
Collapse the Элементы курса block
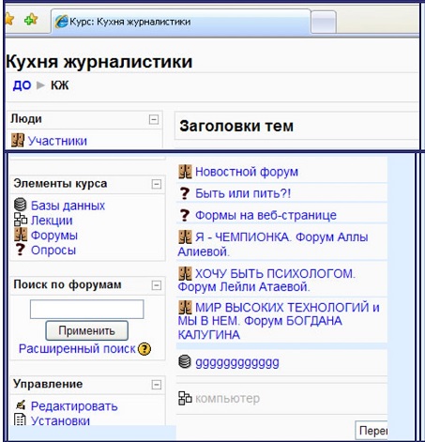point(157,184)
